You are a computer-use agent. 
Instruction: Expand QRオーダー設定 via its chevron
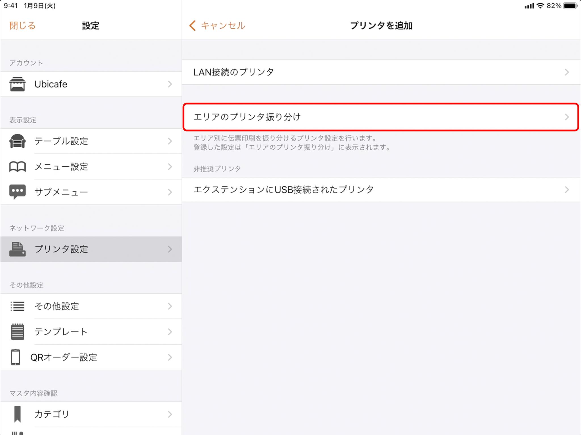tap(170, 357)
